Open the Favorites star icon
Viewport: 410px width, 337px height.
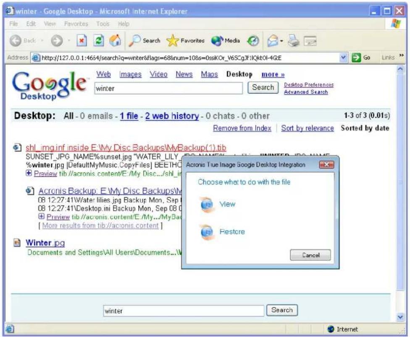click(172, 40)
